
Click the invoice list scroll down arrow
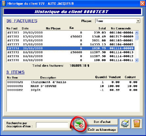tap(137, 60)
